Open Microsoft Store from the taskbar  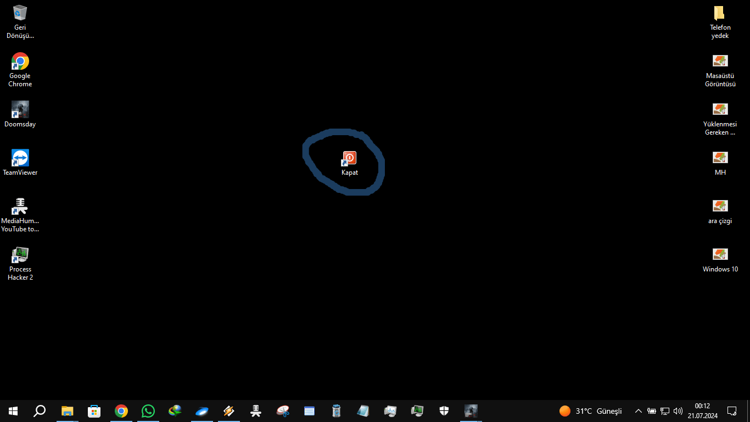(94, 411)
